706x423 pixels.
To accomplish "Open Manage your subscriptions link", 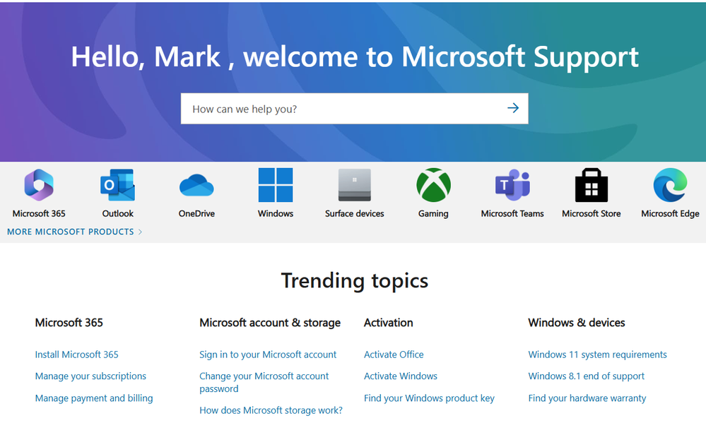I will click(x=90, y=376).
